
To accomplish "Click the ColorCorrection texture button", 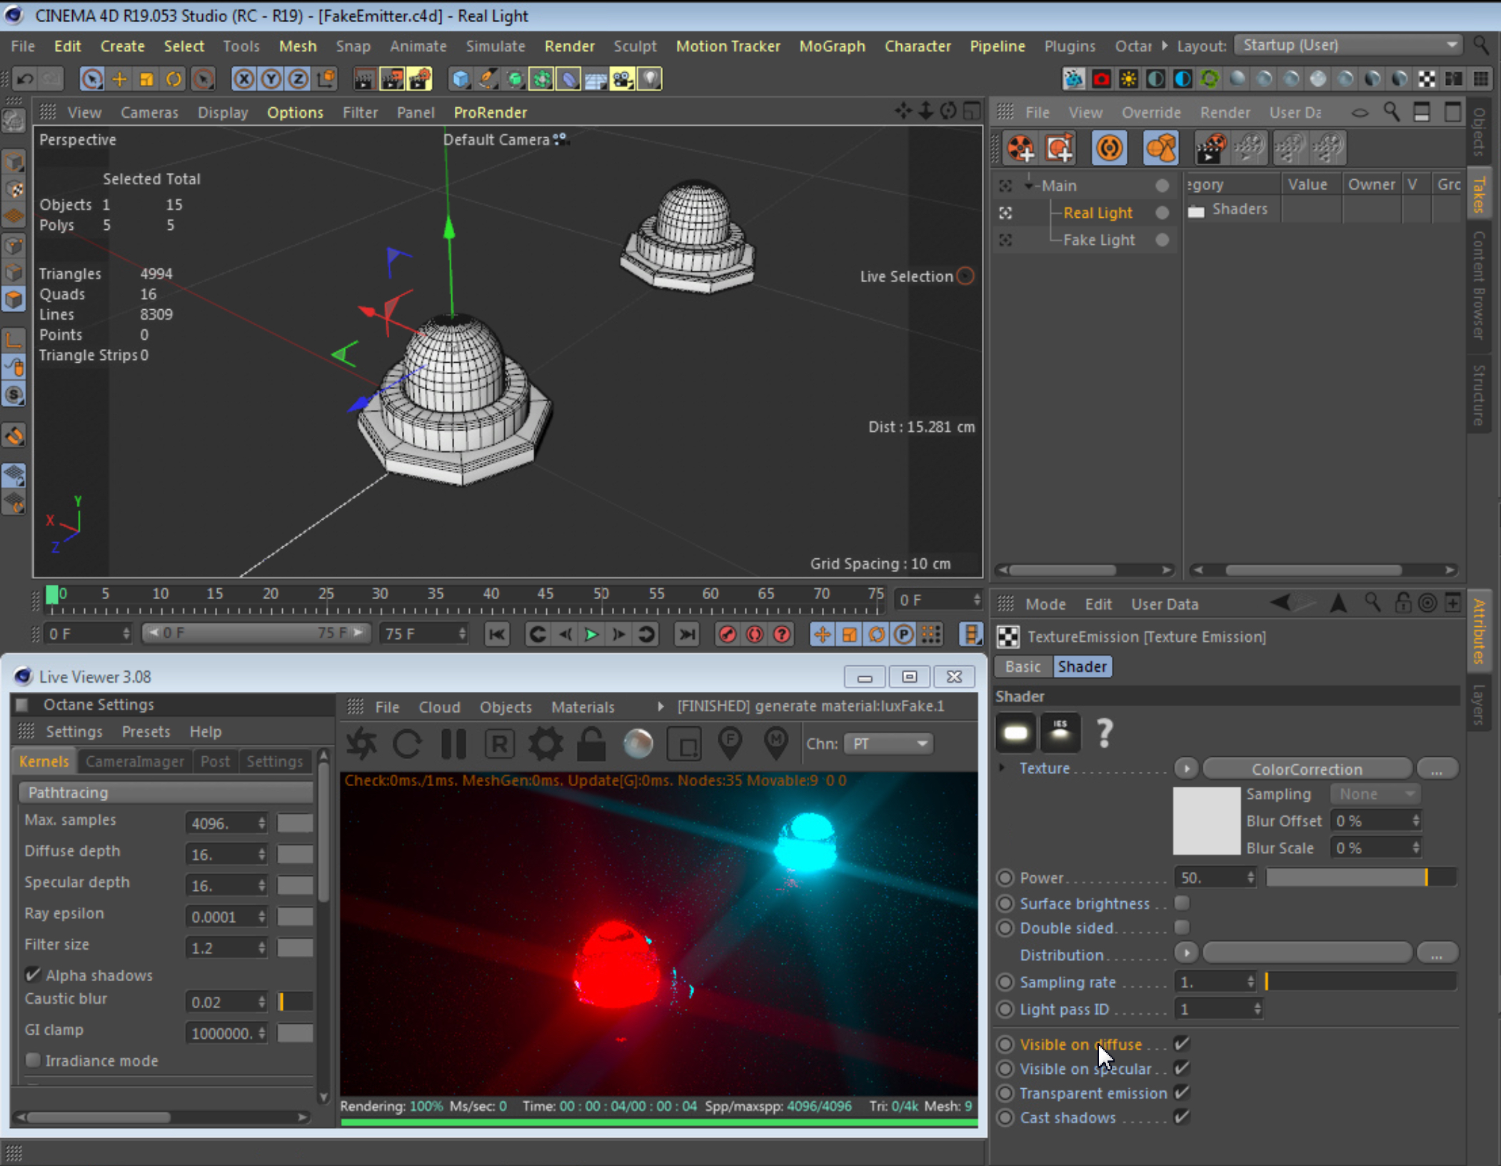I will click(1306, 769).
